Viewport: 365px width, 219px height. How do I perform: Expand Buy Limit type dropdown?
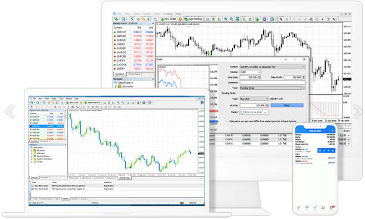[268, 98]
